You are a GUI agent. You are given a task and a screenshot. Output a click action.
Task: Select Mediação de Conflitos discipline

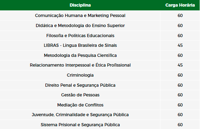tap(80, 105)
